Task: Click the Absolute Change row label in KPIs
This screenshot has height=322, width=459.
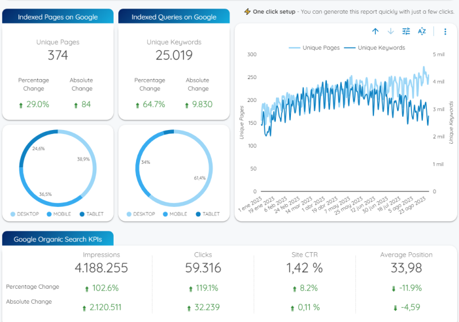Action: pos(29,301)
